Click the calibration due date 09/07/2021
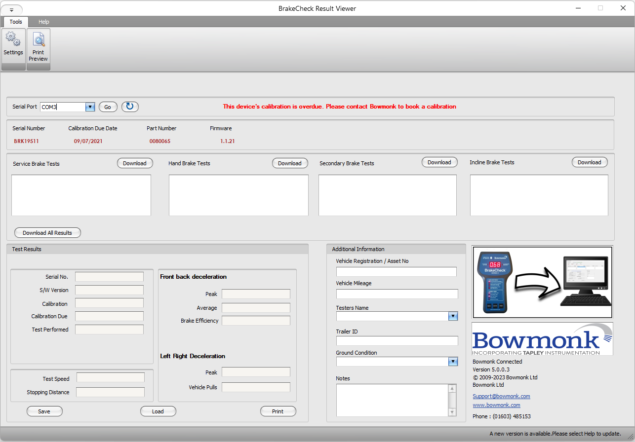This screenshot has height=442, width=635. (88, 141)
